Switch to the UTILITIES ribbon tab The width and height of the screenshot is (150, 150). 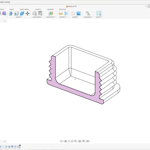coord(63,9)
